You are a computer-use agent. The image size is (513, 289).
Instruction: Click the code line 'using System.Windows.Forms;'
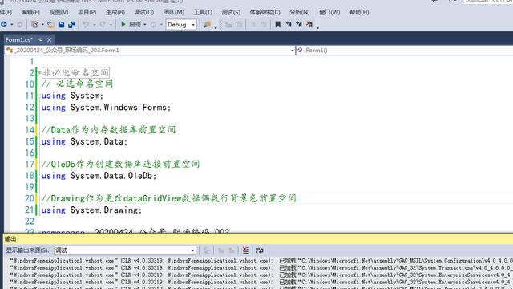tap(106, 107)
